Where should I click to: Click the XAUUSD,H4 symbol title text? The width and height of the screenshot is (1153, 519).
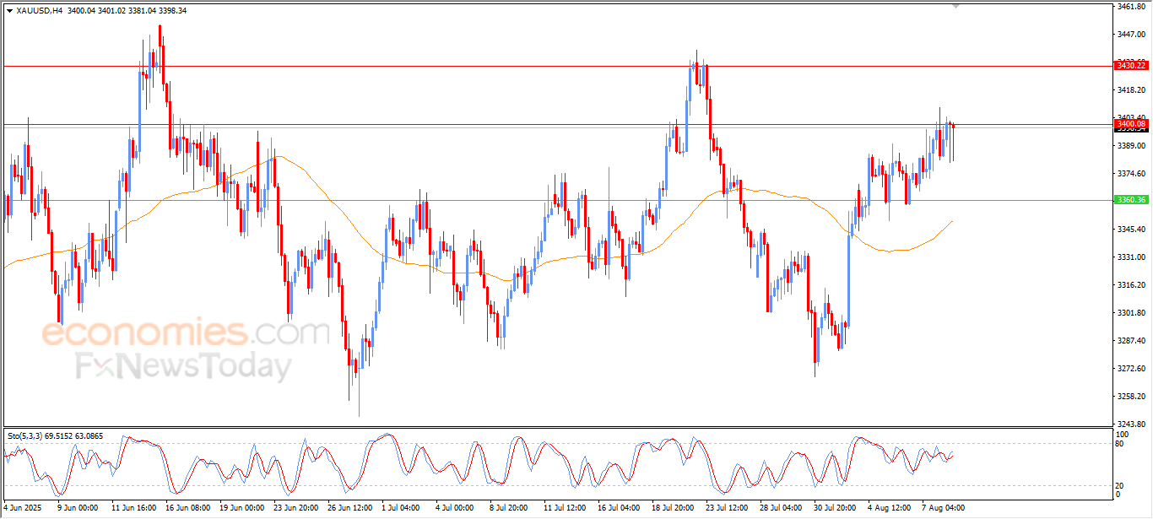pyautogui.click(x=40, y=11)
